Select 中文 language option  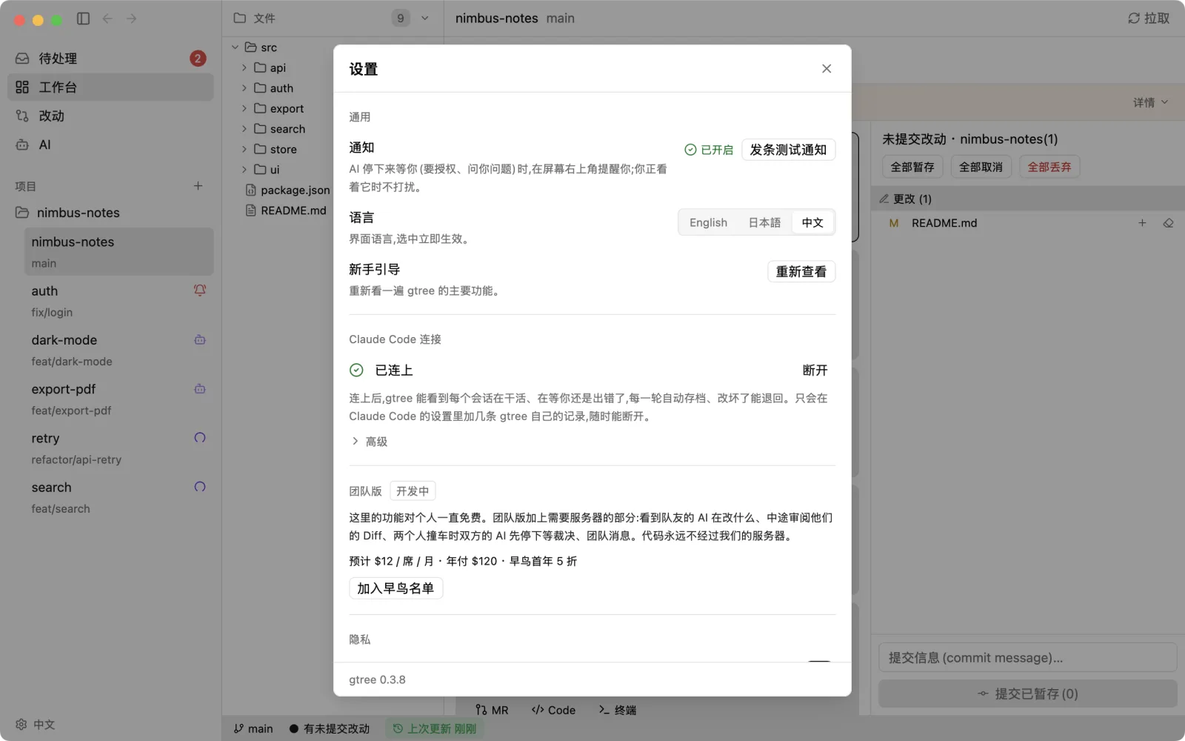click(x=812, y=222)
